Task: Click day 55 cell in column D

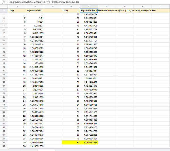Action: coord(71,82)
